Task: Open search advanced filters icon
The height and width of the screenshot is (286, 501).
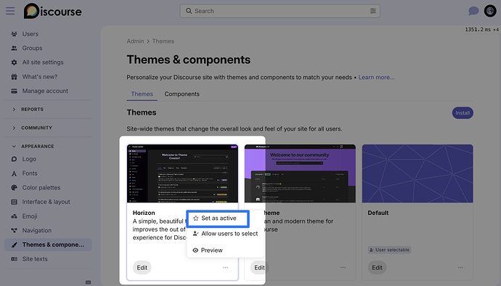Action: (x=373, y=11)
